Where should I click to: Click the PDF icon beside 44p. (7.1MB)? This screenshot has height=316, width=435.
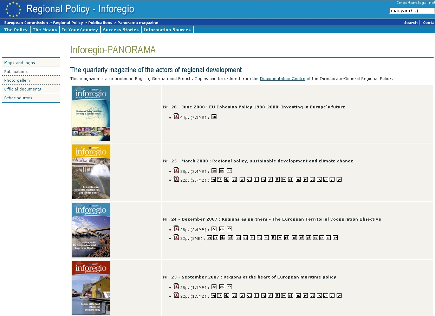(176, 116)
